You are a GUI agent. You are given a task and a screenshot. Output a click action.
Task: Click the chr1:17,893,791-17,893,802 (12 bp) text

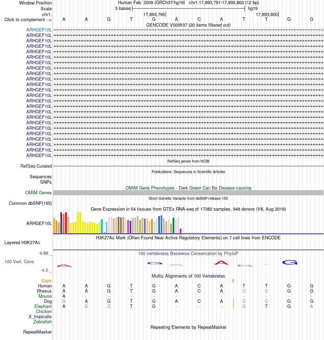(x=224, y=3)
